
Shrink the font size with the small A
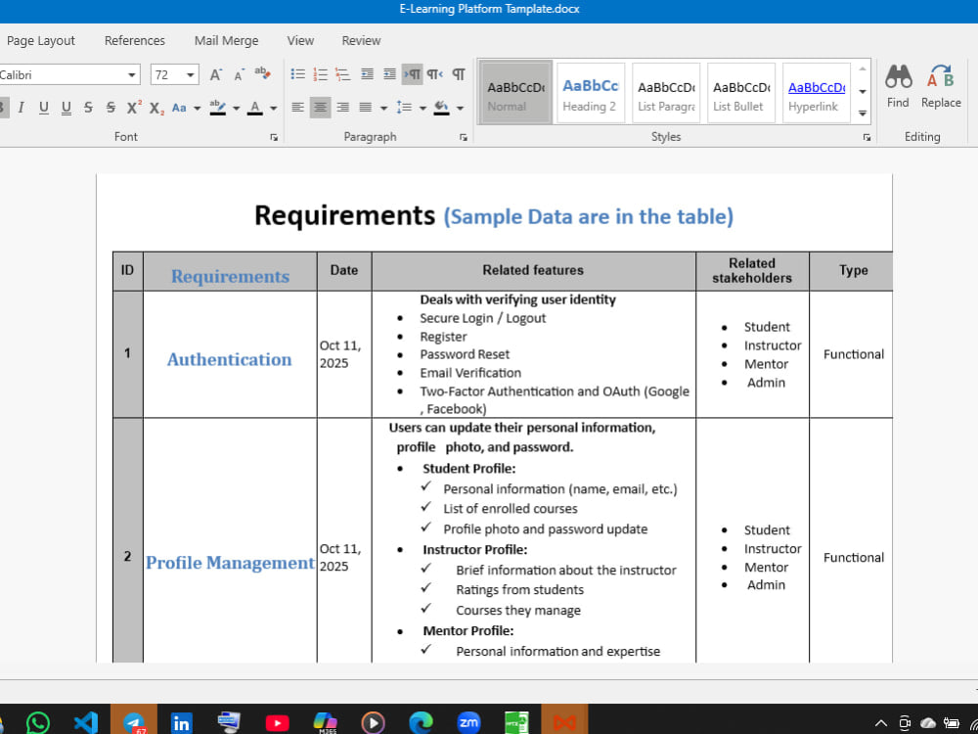(239, 75)
